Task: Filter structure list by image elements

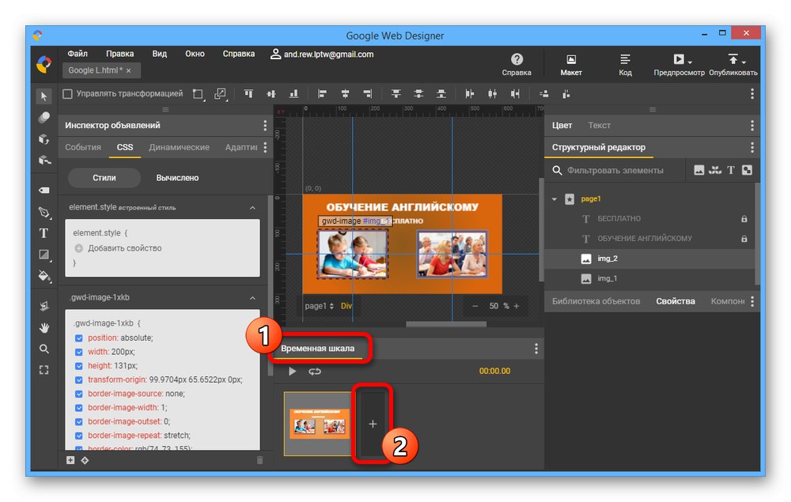Action: coord(698,170)
